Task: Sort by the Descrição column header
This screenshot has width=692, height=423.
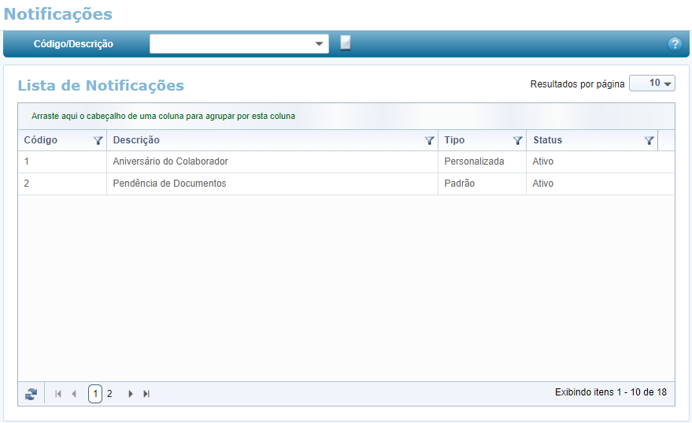Action: (136, 140)
